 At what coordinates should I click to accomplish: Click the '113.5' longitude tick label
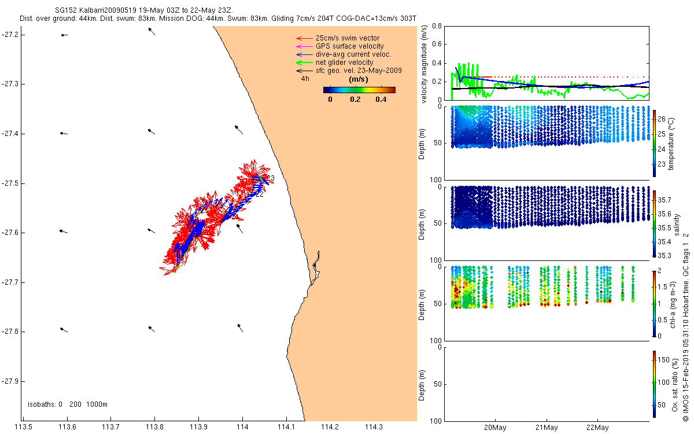pyautogui.click(x=23, y=428)
